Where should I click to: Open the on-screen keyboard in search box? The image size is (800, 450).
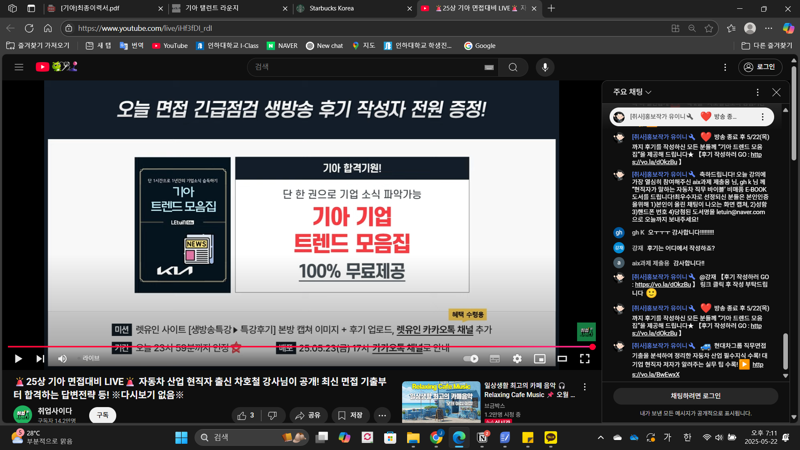(489, 67)
